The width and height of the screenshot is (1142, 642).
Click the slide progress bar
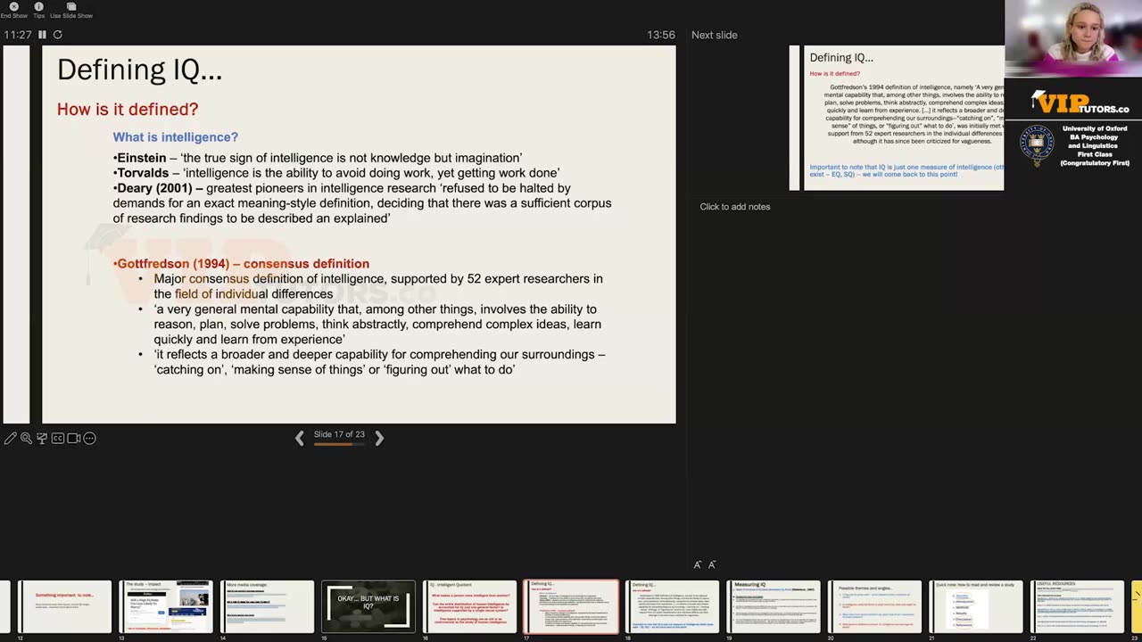coord(339,443)
